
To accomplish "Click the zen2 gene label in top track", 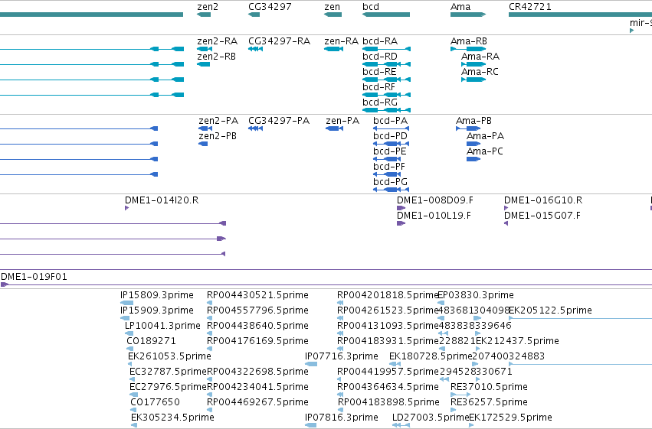I will [208, 7].
